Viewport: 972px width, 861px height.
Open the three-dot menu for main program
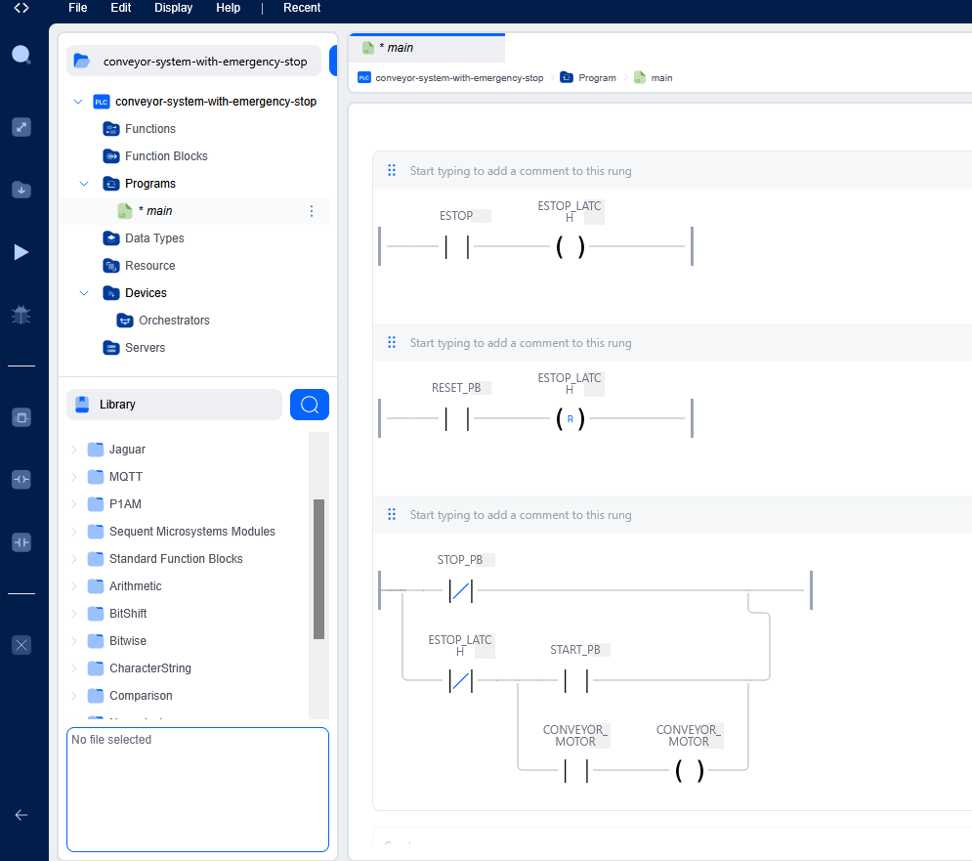312,211
